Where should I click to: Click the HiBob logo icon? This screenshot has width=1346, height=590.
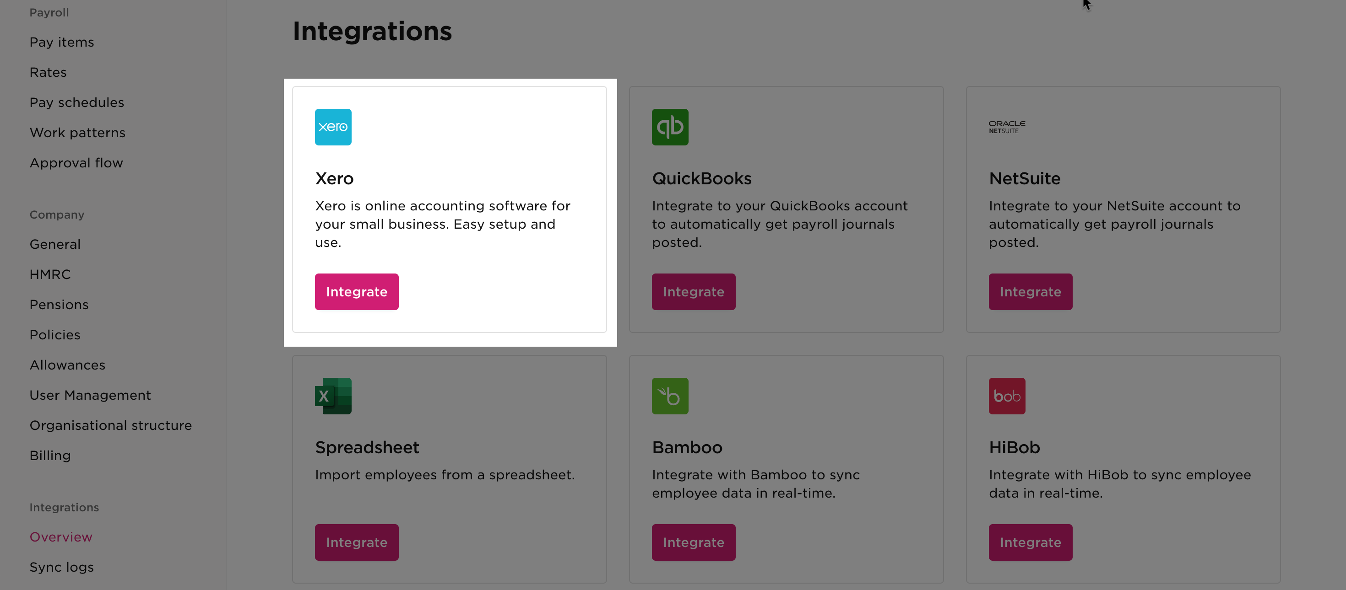1007,396
